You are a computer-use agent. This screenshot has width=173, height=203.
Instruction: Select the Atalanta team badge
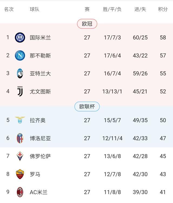click(20, 73)
